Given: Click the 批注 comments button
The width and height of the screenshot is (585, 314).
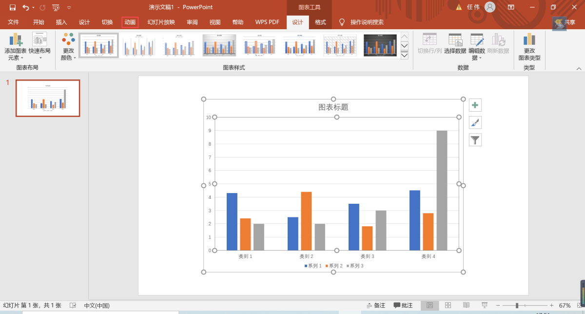Looking at the screenshot, I should coord(403,305).
